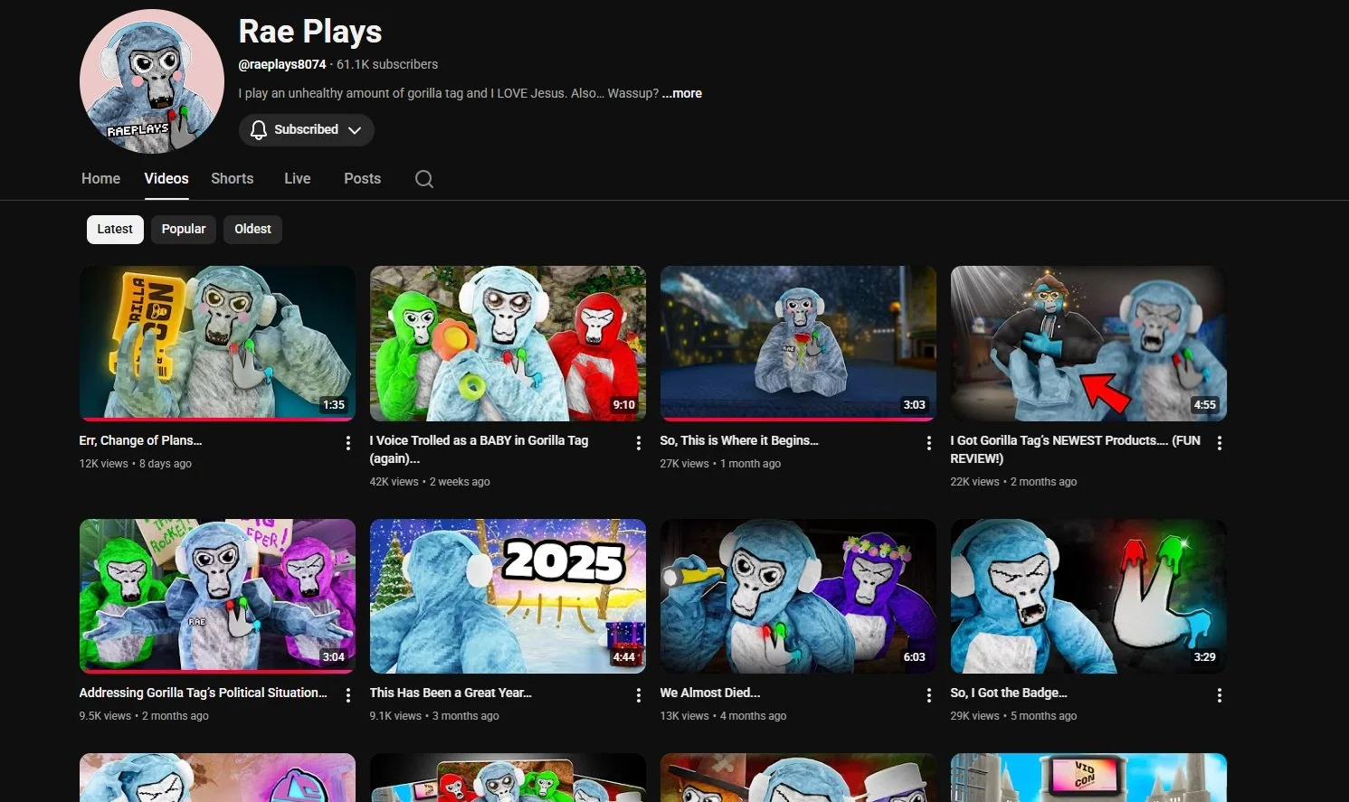The image size is (1349, 802).
Task: Play the 1:35 'Err, Change of Plans' thumbnail
Action: click(x=217, y=343)
